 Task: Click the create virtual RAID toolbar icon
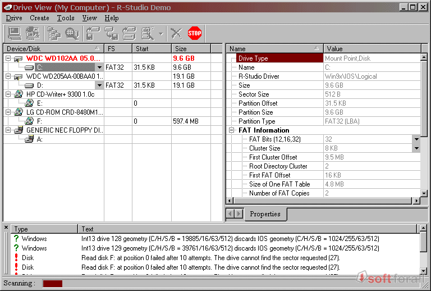[148, 34]
